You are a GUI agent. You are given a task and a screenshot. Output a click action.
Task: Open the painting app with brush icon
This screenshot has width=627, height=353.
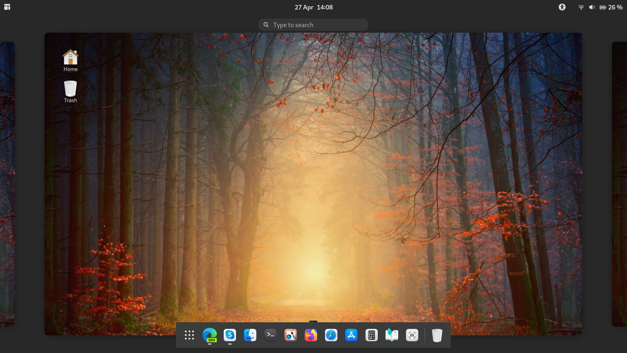(x=291, y=335)
